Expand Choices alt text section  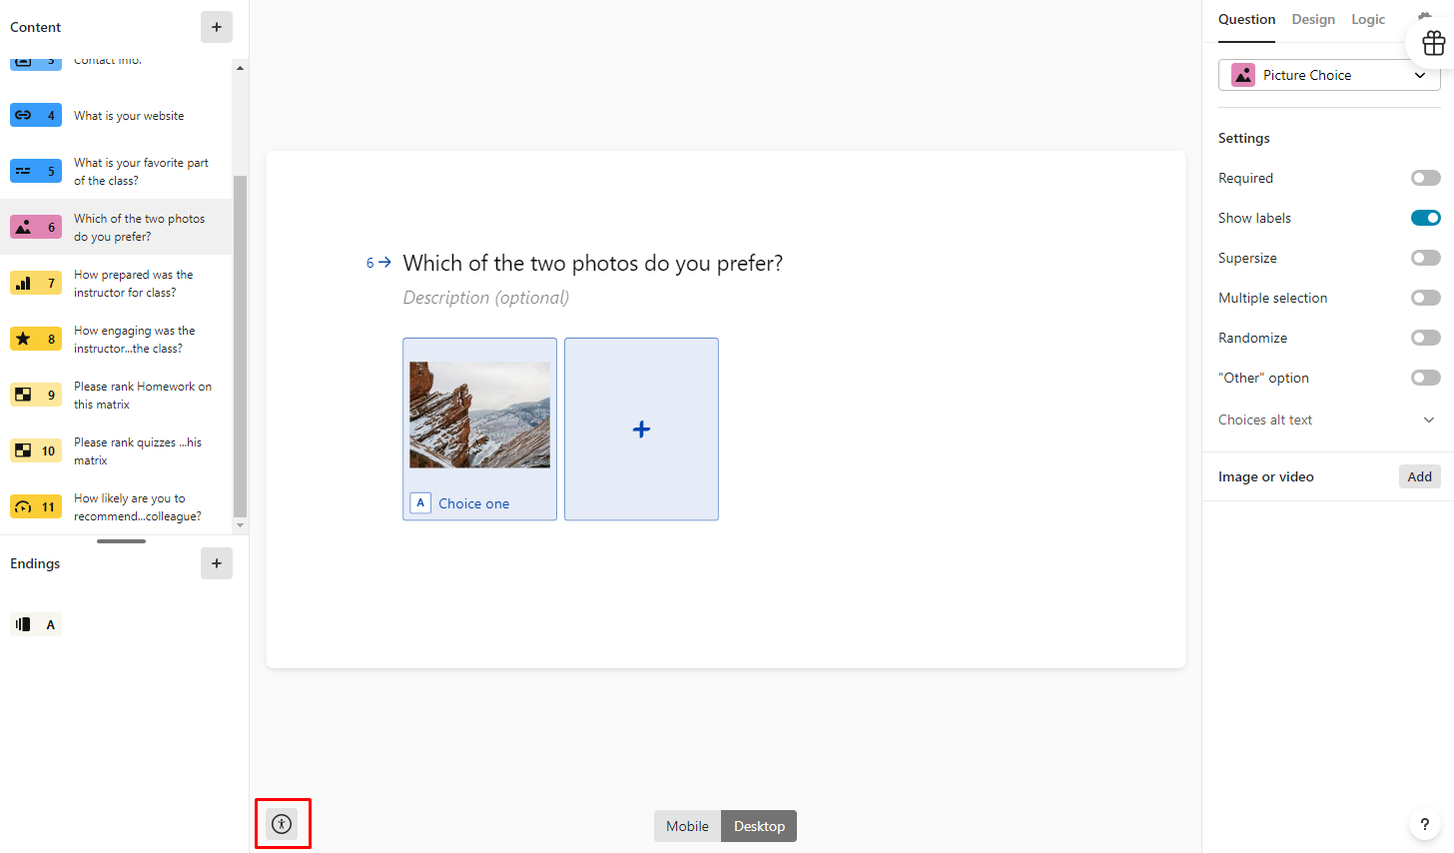pos(1328,420)
